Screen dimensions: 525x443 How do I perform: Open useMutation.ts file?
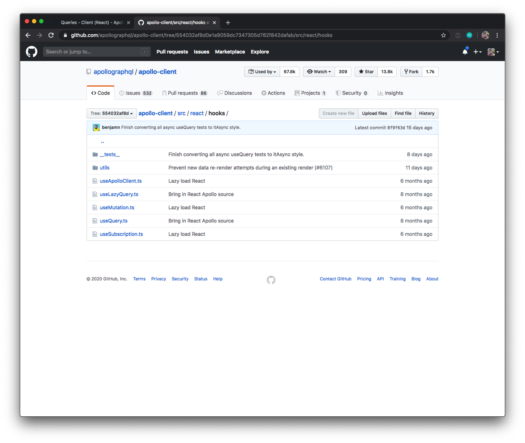click(x=117, y=207)
